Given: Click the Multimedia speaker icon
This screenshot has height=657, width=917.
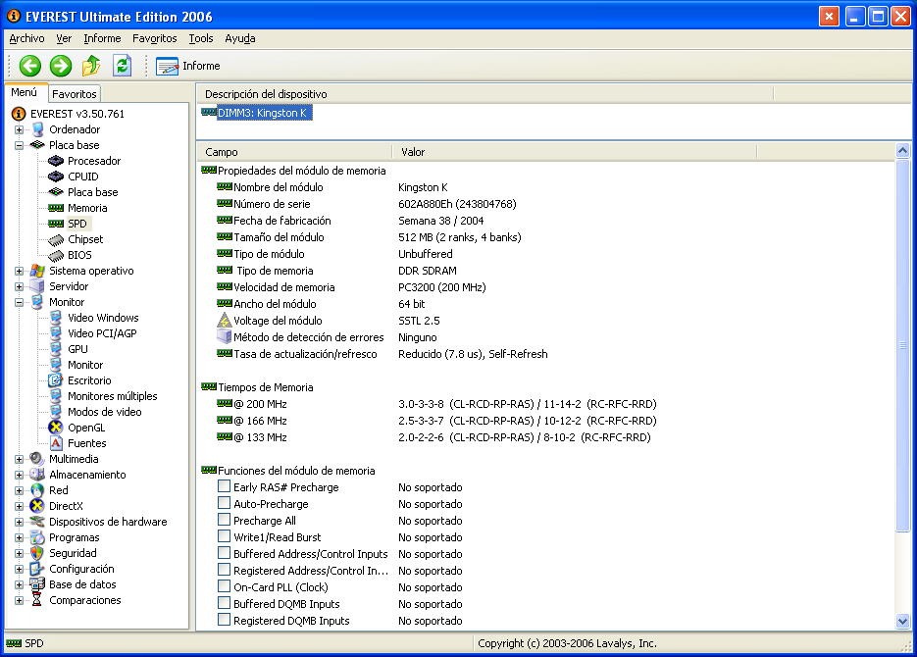Looking at the screenshot, I should [37, 459].
